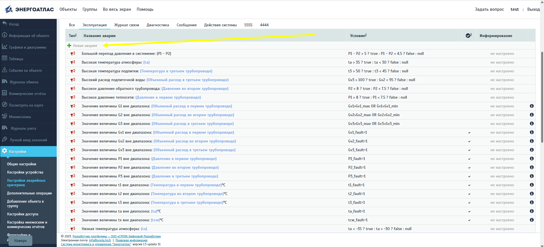The image size is (544, 247).
Task: Click the info@sreda.tech email link
Action: click(x=100, y=240)
